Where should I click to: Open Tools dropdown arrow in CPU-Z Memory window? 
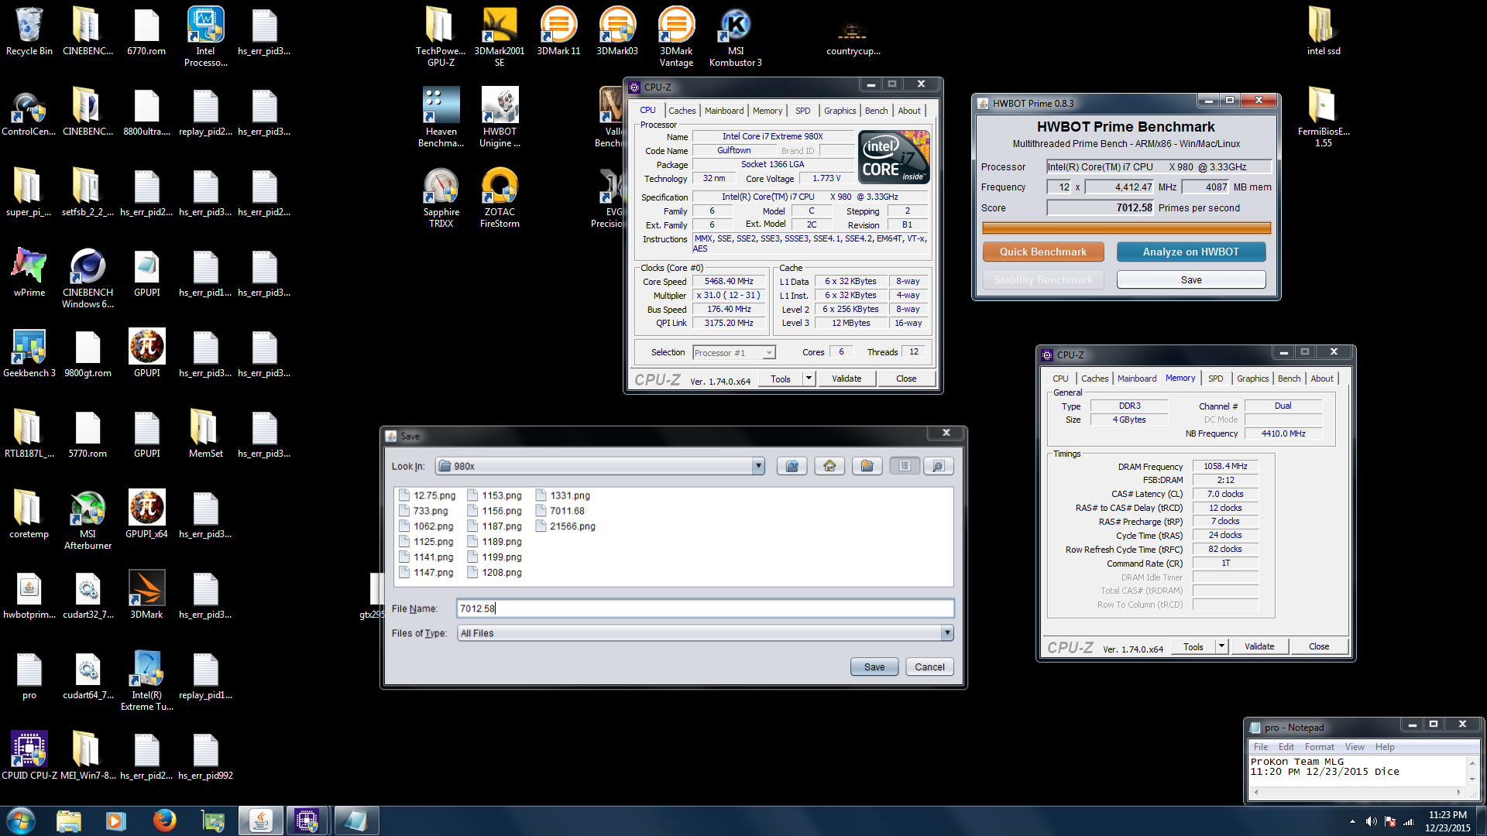[1221, 646]
